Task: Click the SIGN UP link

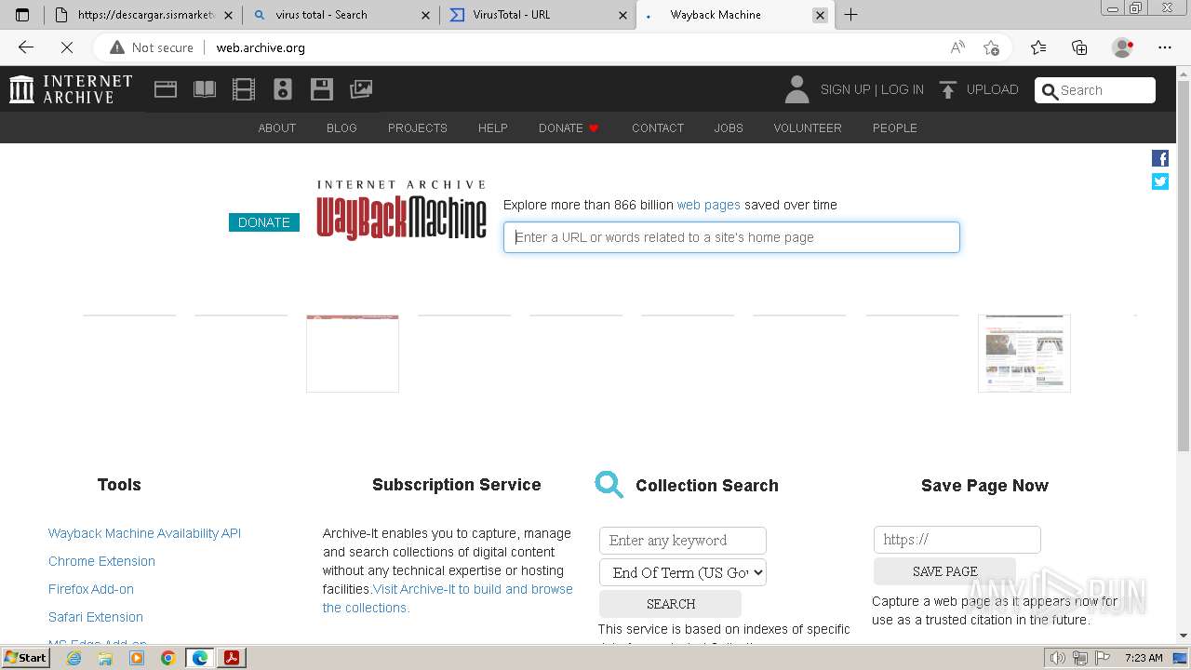Action: (845, 89)
